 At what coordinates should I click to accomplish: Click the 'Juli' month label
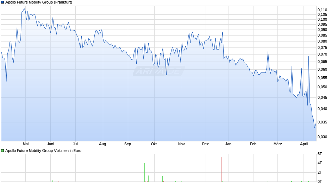76,144
